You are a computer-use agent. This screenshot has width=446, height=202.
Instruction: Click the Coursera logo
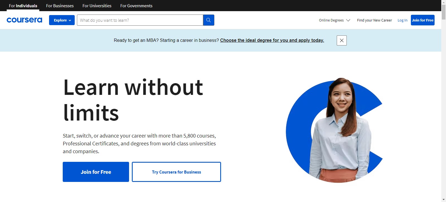[24, 20]
